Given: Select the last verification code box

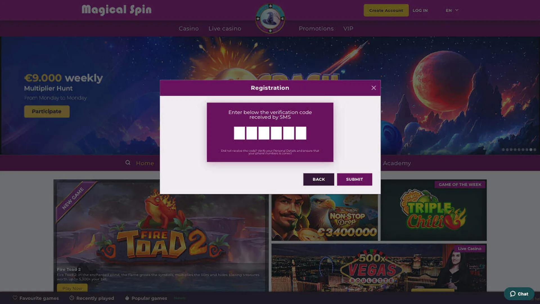Looking at the screenshot, I should [x=301, y=133].
